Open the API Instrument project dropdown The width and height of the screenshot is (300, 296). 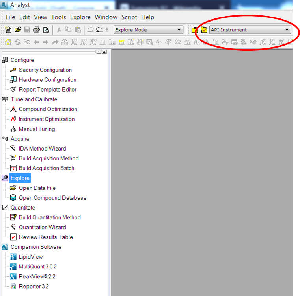coord(250,30)
